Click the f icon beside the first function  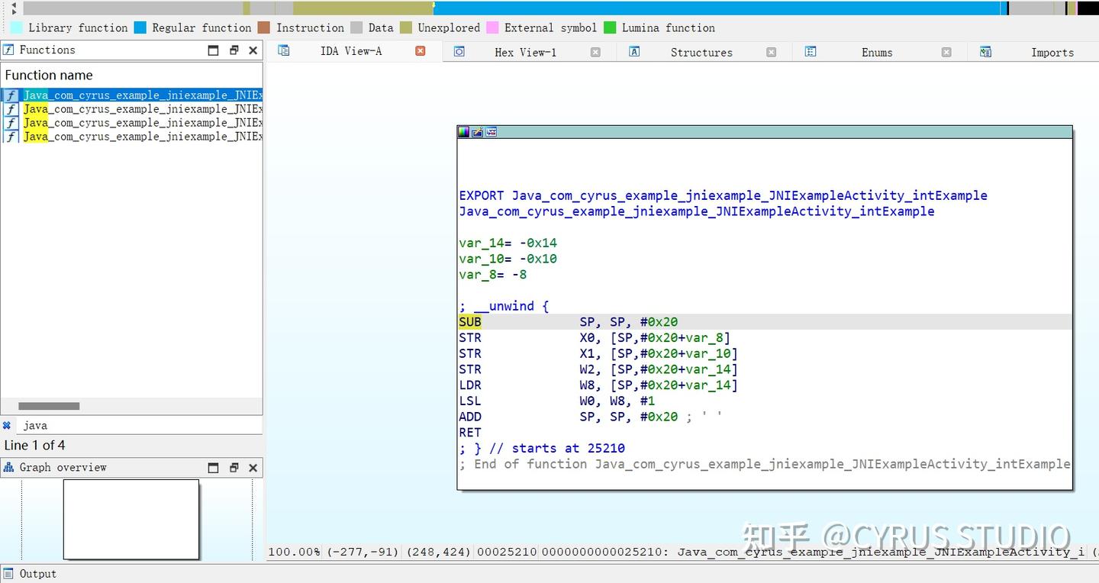pyautogui.click(x=10, y=95)
